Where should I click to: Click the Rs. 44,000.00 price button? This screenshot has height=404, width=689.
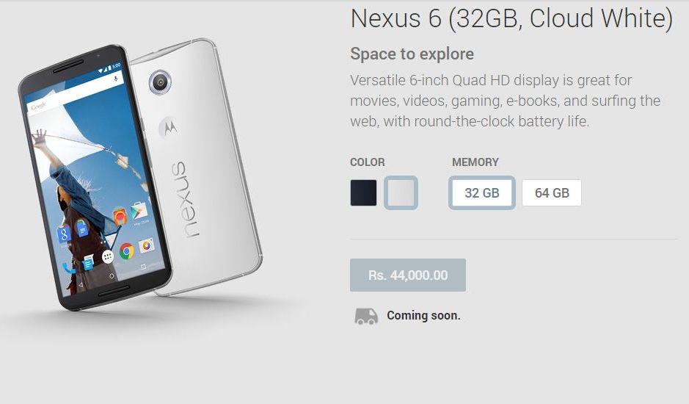[x=408, y=275]
